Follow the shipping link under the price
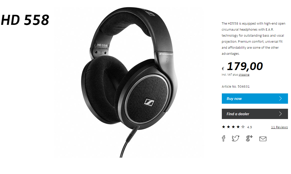 tap(244, 75)
